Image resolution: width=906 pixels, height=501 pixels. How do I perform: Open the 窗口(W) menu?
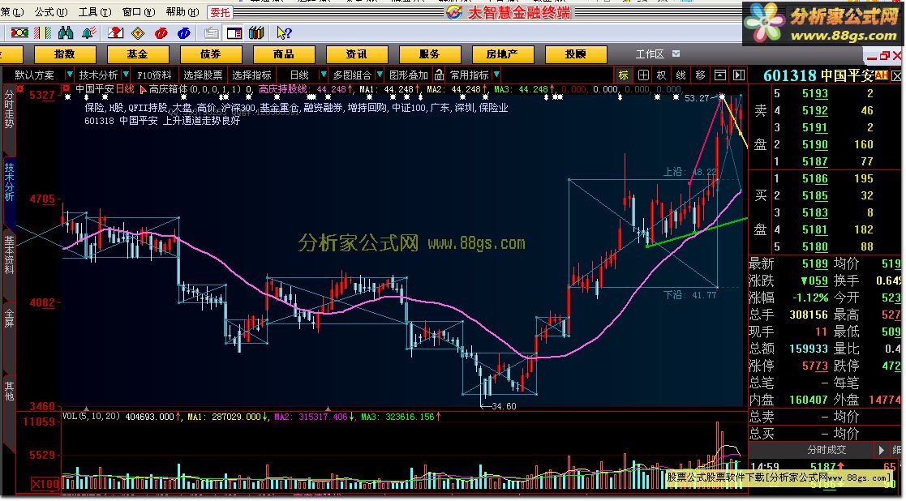(x=139, y=11)
